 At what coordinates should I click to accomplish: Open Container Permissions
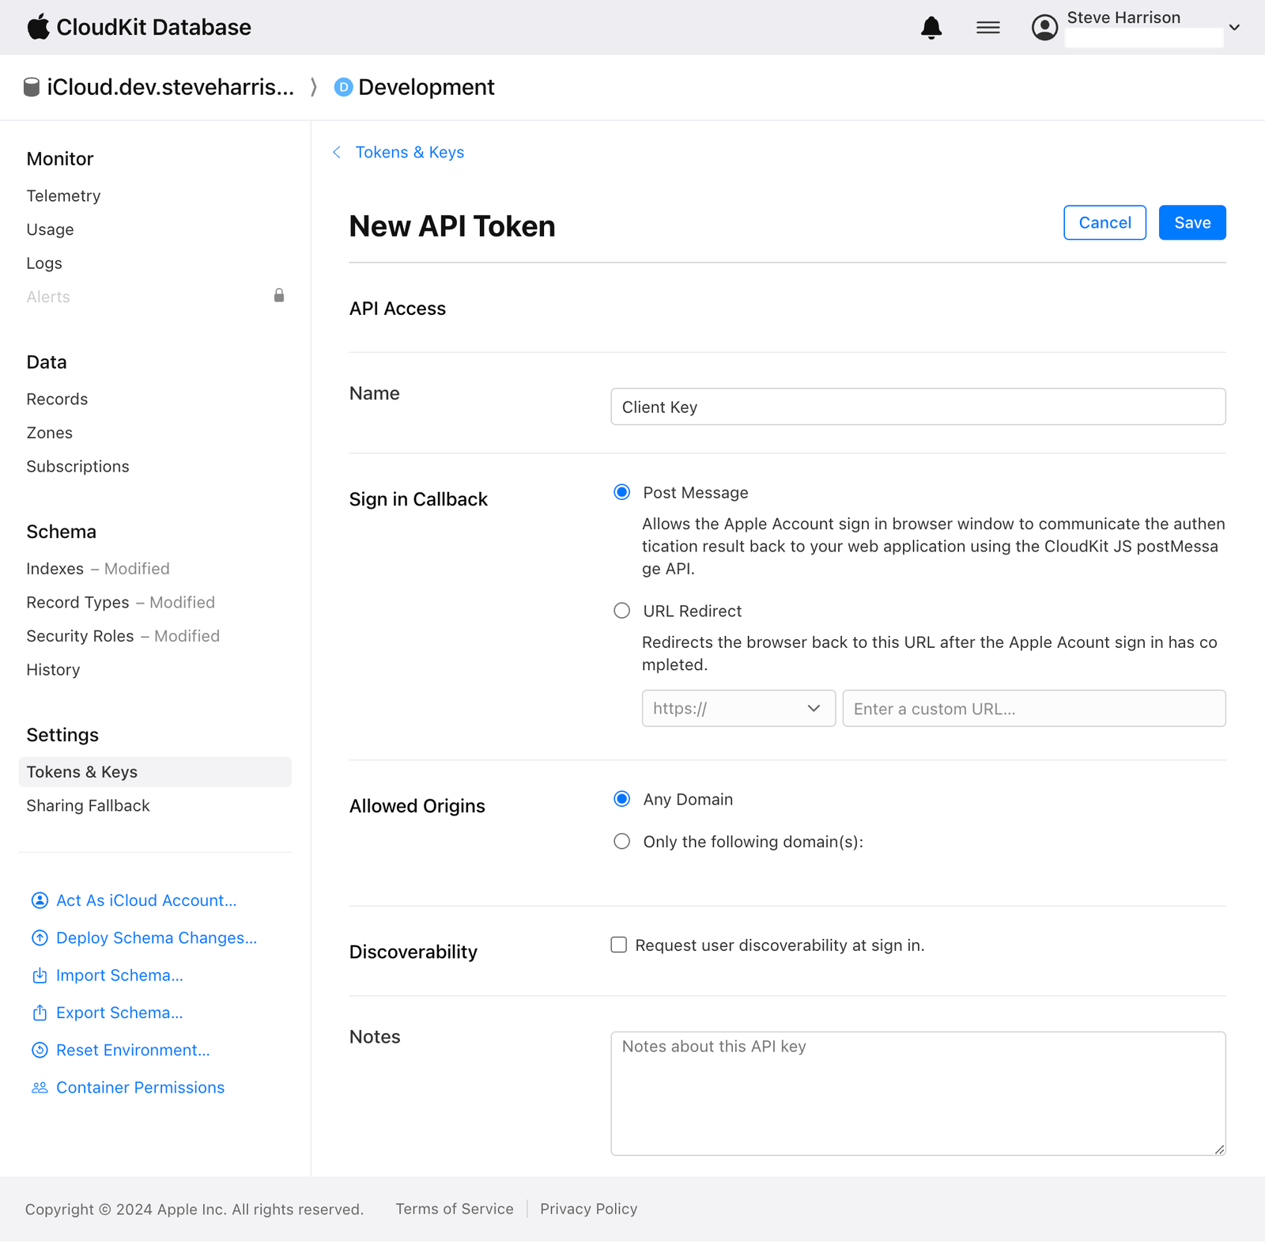coord(140,1087)
